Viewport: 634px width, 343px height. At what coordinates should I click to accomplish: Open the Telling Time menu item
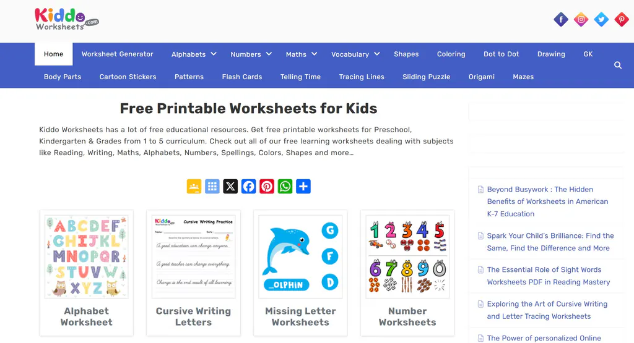coord(300,77)
